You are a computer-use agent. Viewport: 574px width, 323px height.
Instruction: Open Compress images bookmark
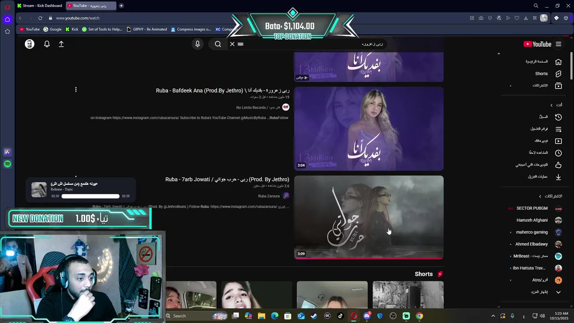tap(191, 29)
